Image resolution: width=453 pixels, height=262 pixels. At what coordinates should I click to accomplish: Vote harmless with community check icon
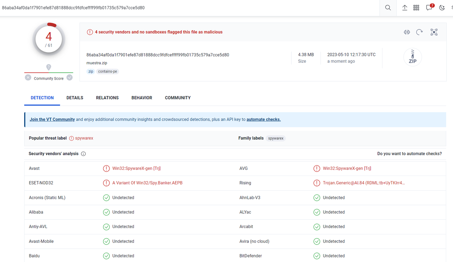coord(69,77)
